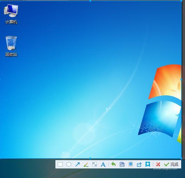The image size is (185, 178).
Task: Select the text tool labeled A
Action: pyautogui.click(x=103, y=164)
